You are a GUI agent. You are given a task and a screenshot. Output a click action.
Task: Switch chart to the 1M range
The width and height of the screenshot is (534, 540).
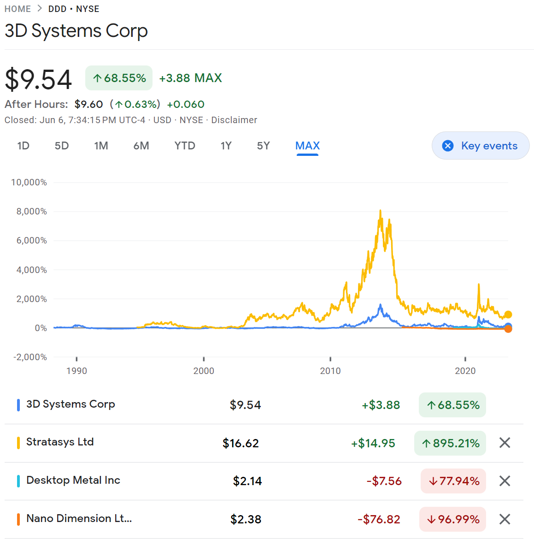[x=101, y=146]
